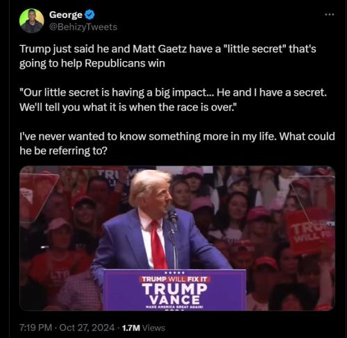347x338 pixels.
Task: Open George's round profile avatar
Action: pyautogui.click(x=32, y=21)
